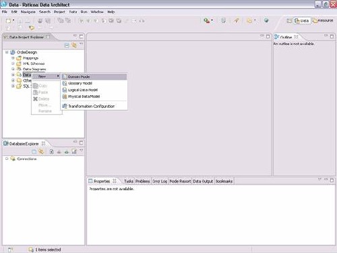Select the Connections tree item
The image size is (337, 253).
(26, 159)
